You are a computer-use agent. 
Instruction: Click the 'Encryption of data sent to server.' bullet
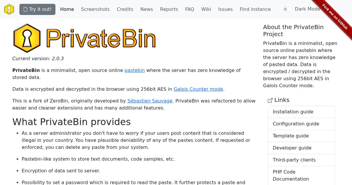pos(61,171)
